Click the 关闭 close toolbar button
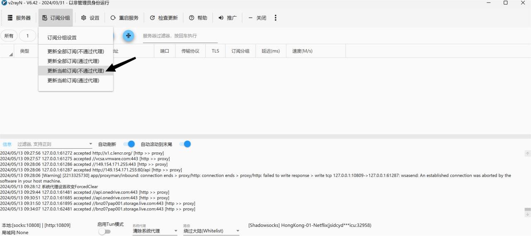The image size is (531, 236). pos(257,18)
